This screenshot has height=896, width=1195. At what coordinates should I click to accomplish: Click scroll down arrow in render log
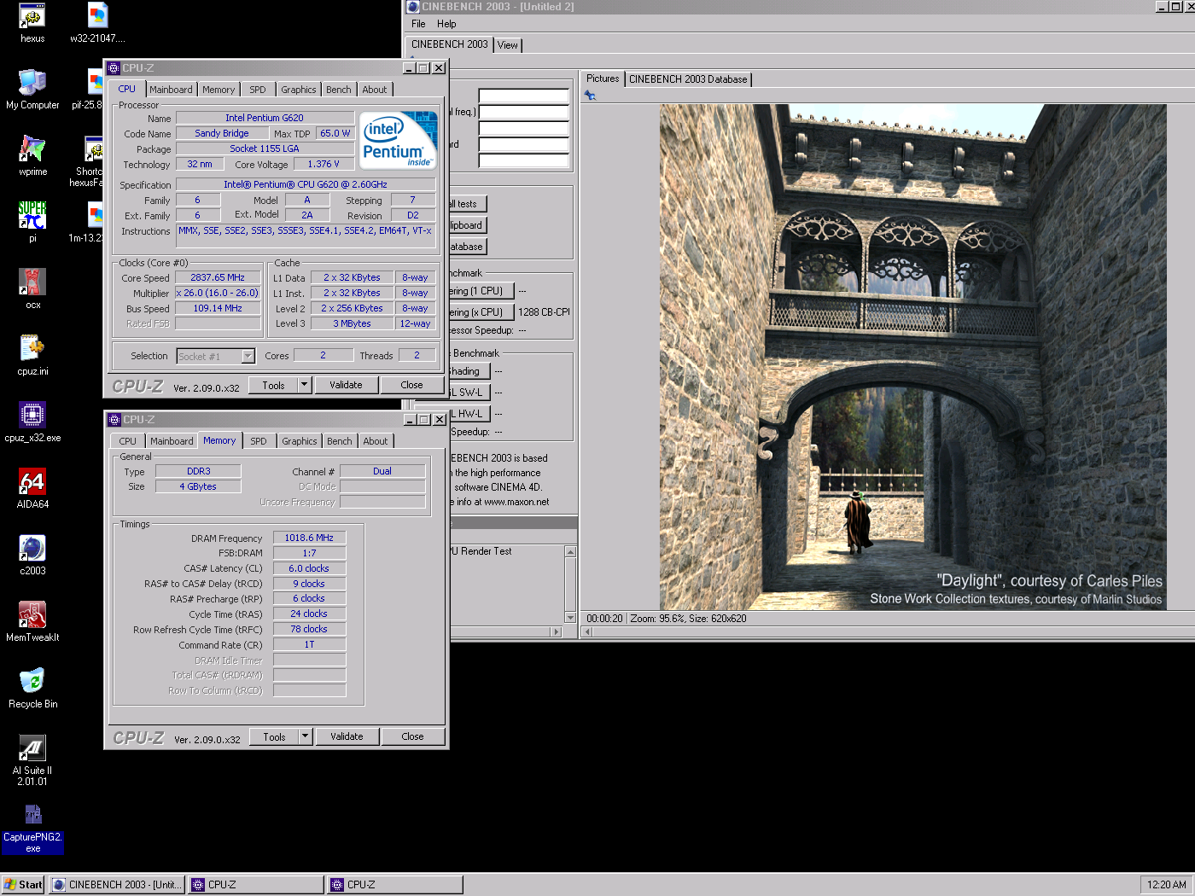coord(571,618)
